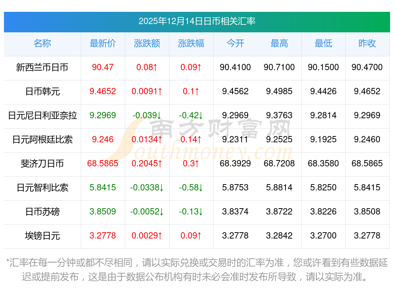The image size is (394, 289).
Task: Click high value 68.7208
Action: click(279, 163)
